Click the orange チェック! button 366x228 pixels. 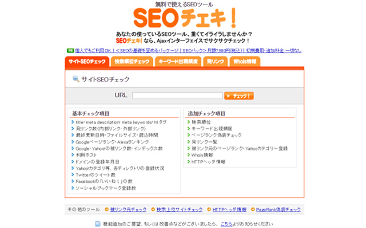(x=239, y=96)
